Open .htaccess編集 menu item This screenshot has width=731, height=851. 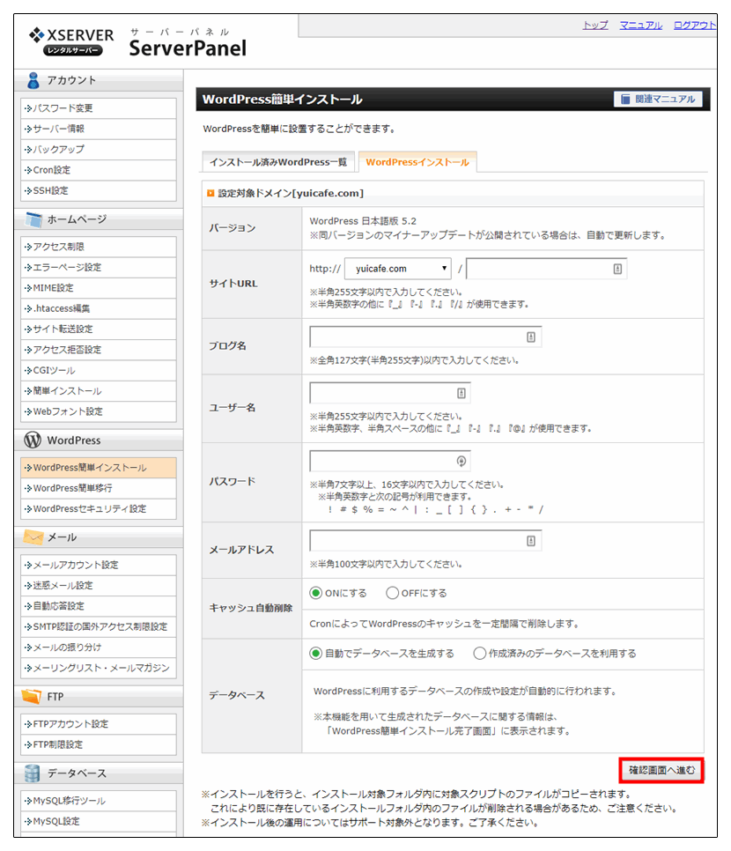coord(99,309)
